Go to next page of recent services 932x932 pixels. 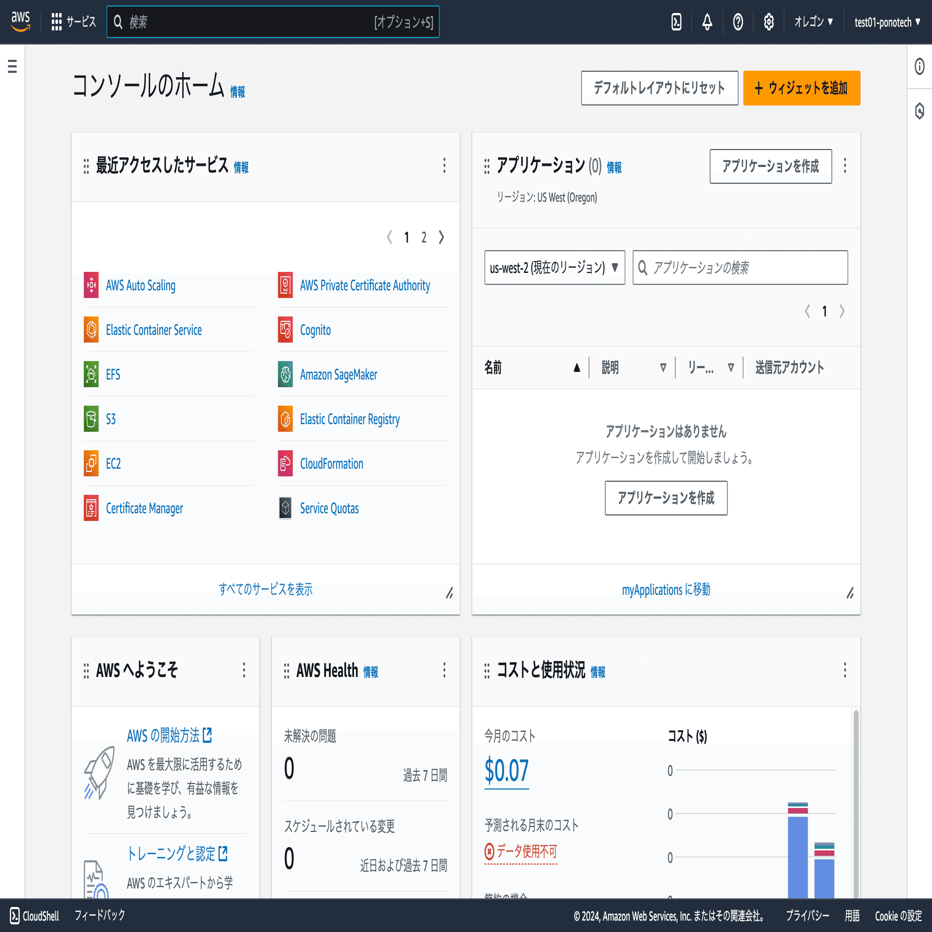442,237
